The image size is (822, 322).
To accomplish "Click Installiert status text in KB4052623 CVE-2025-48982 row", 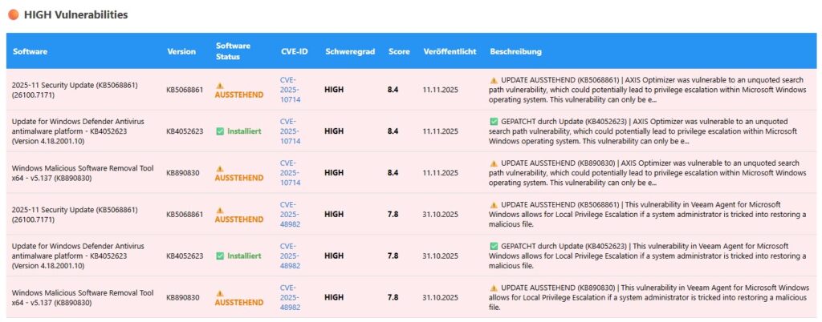I will tap(244, 256).
